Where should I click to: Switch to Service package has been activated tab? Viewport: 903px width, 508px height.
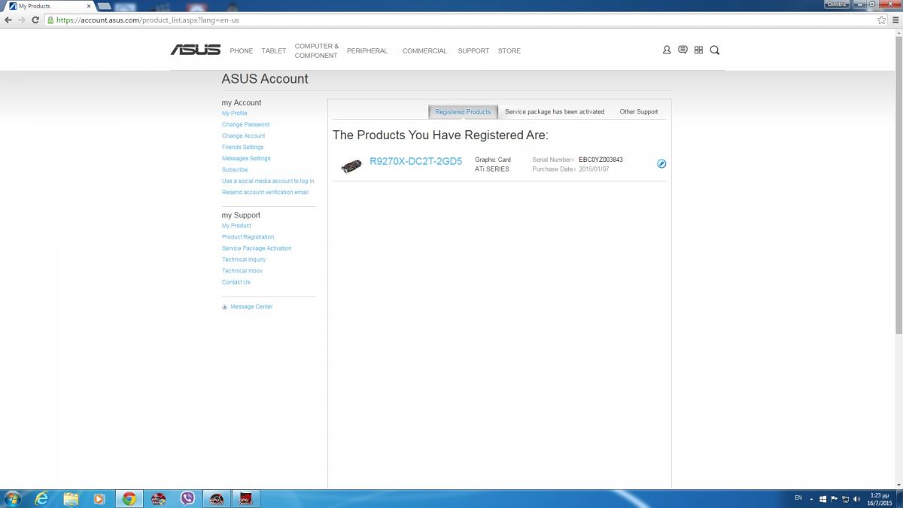[555, 111]
